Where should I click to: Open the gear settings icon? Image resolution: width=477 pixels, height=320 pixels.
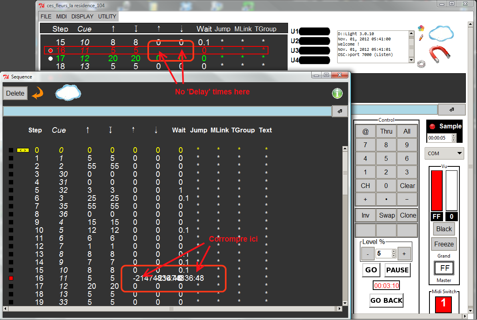pyautogui.click(x=421, y=63)
